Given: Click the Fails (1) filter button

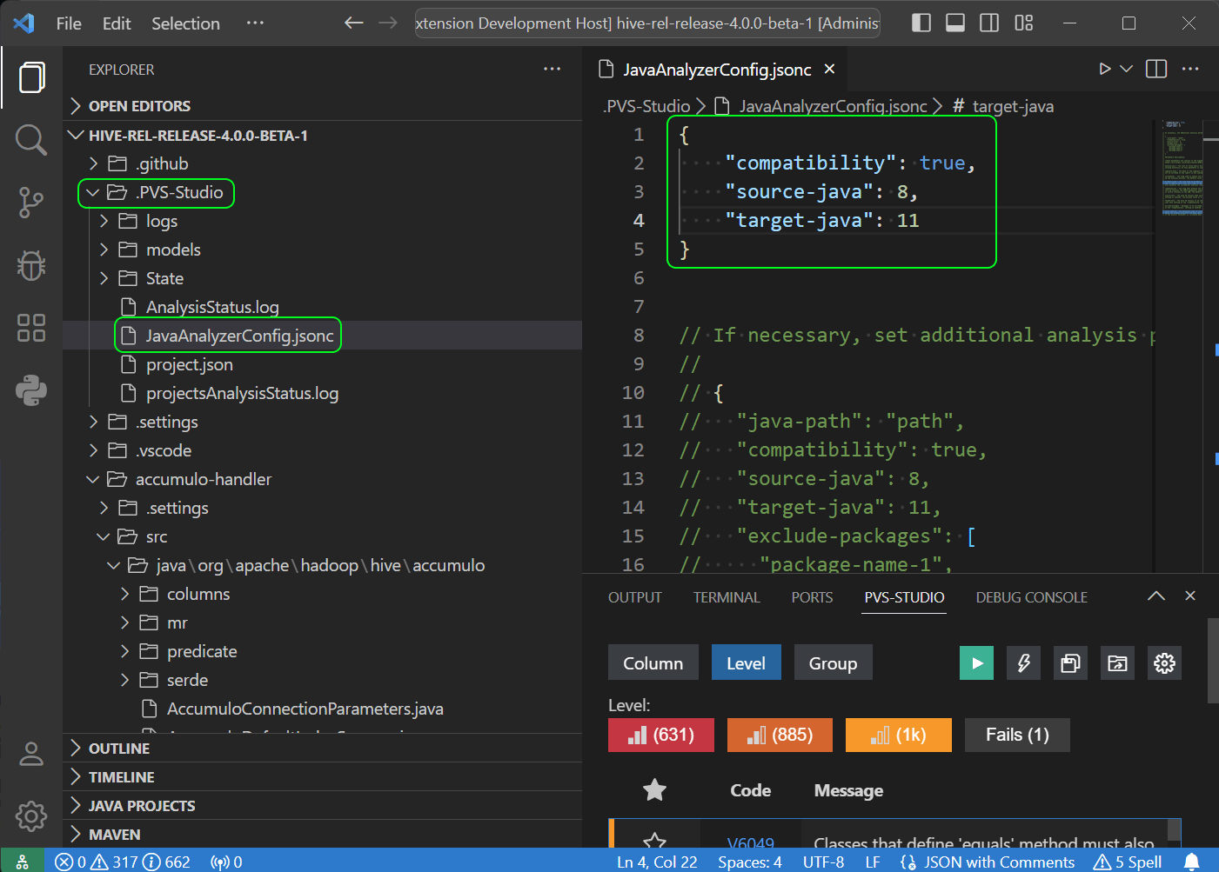Looking at the screenshot, I should coord(1016,735).
